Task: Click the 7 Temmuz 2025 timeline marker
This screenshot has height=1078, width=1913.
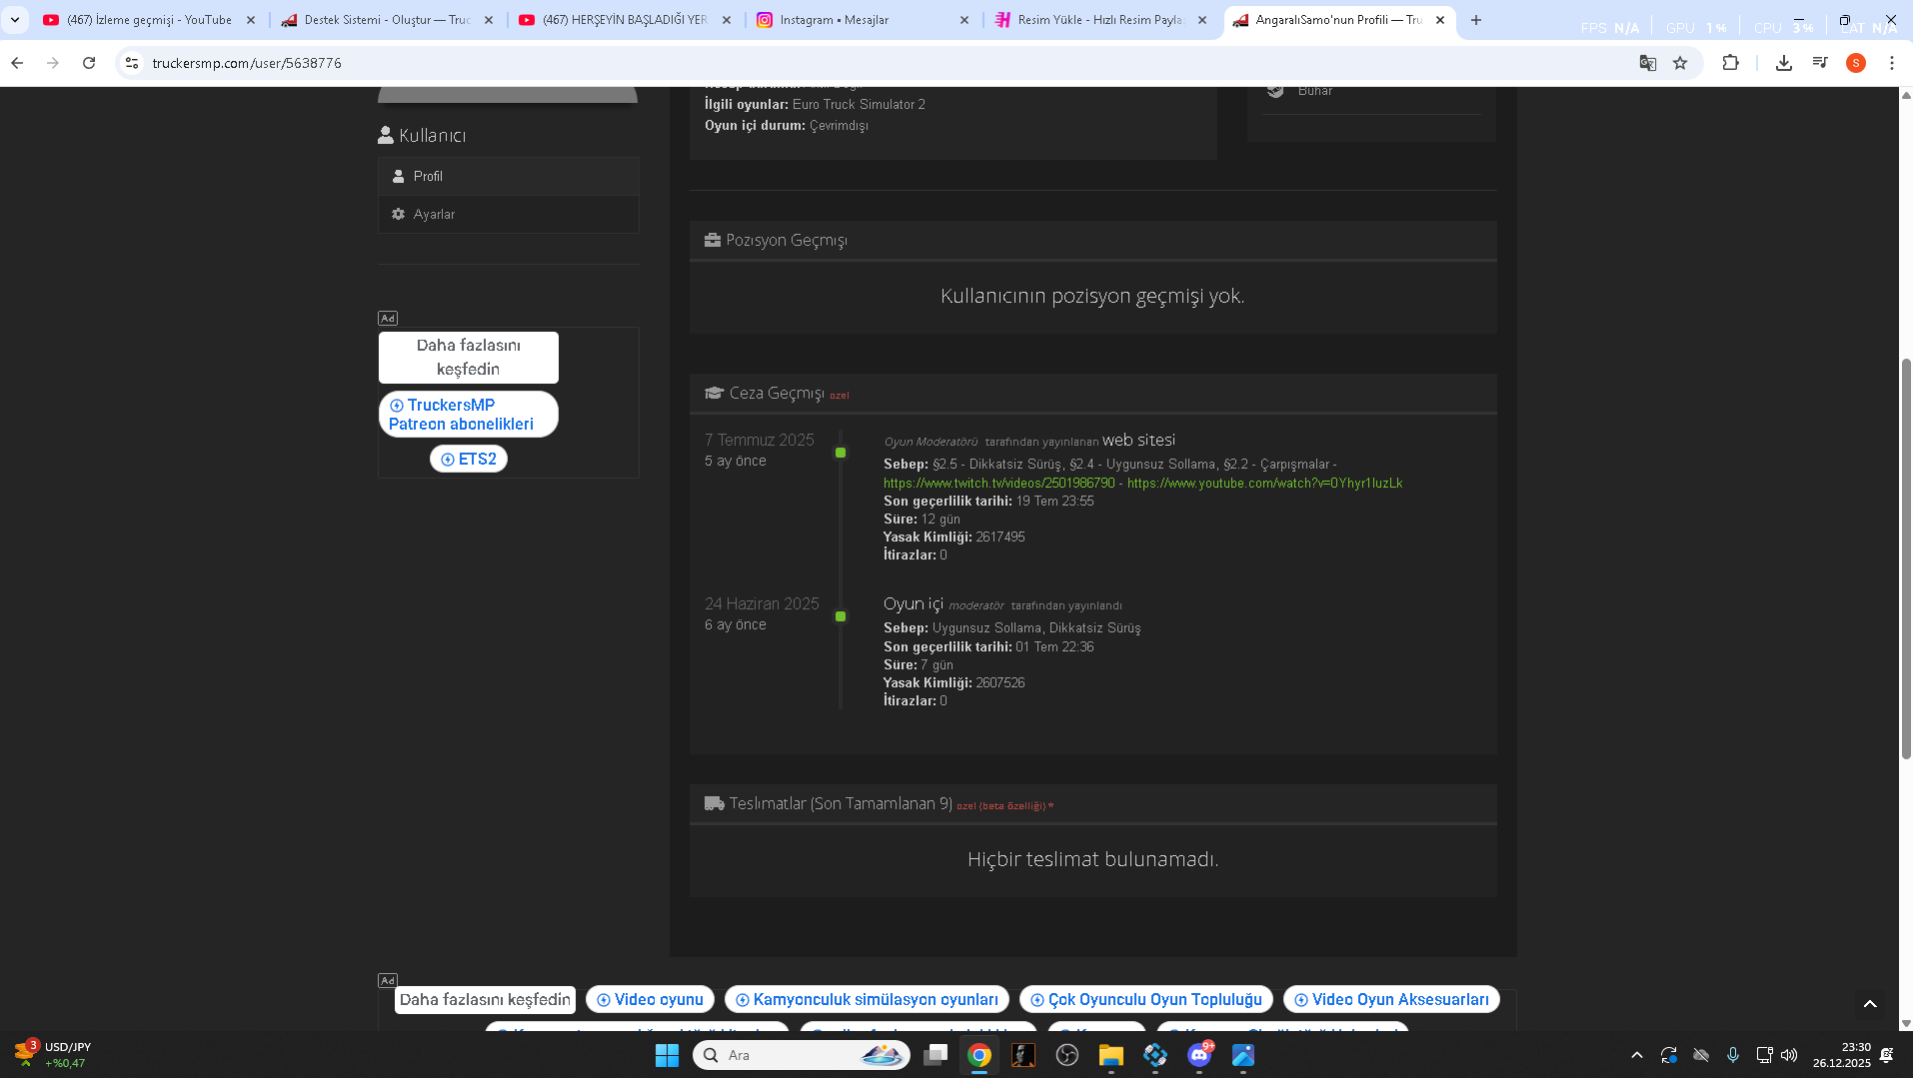Action: click(x=841, y=453)
